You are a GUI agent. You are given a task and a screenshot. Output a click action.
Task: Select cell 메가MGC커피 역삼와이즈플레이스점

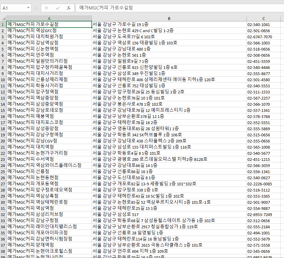[x=49, y=165]
